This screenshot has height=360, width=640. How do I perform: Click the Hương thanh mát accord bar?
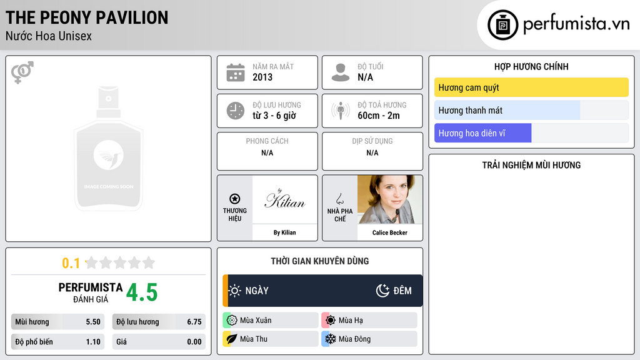click(531, 111)
